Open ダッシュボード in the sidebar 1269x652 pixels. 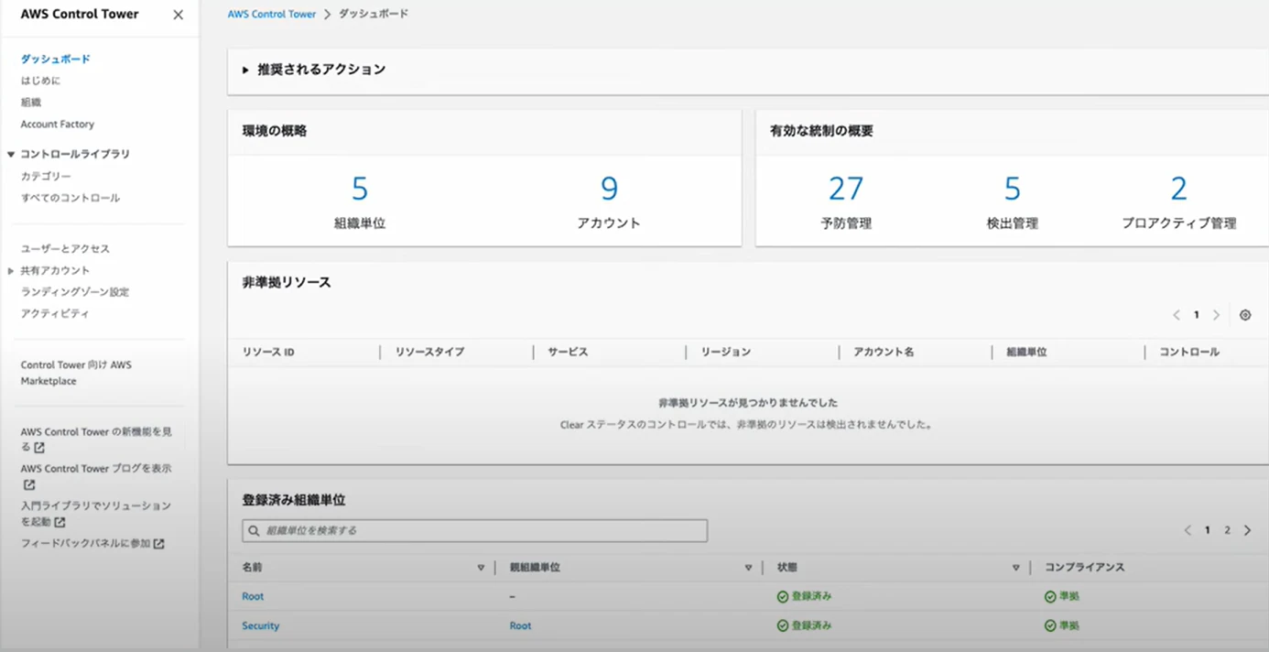pyautogui.click(x=56, y=59)
